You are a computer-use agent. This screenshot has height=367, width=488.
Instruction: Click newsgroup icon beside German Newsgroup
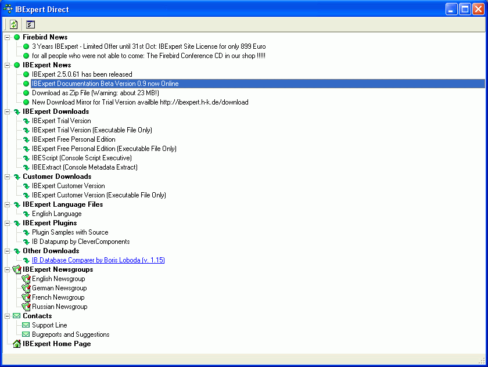pos(26,288)
